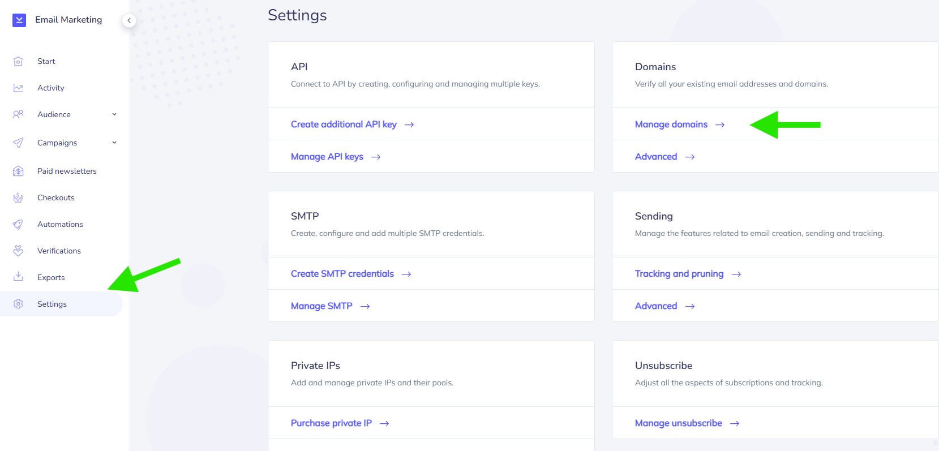Select Create SMTP credentials link

coord(342,274)
